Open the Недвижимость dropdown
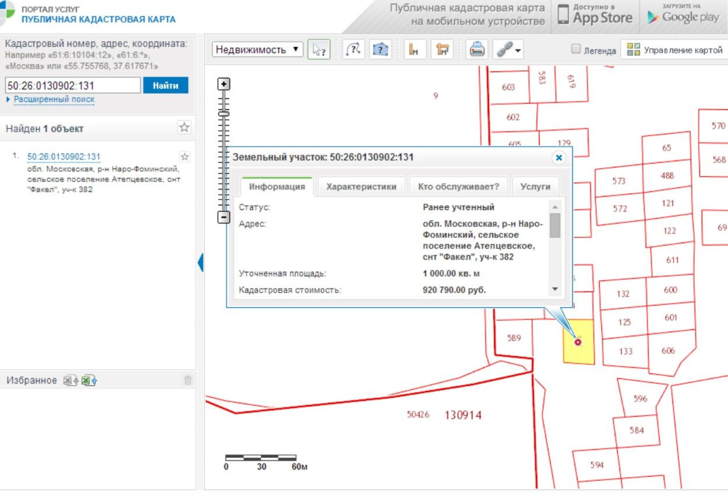This screenshot has width=728, height=493. (257, 49)
